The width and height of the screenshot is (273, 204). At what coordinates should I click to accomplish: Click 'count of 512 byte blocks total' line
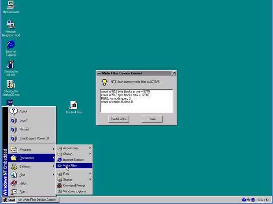pos(125,95)
